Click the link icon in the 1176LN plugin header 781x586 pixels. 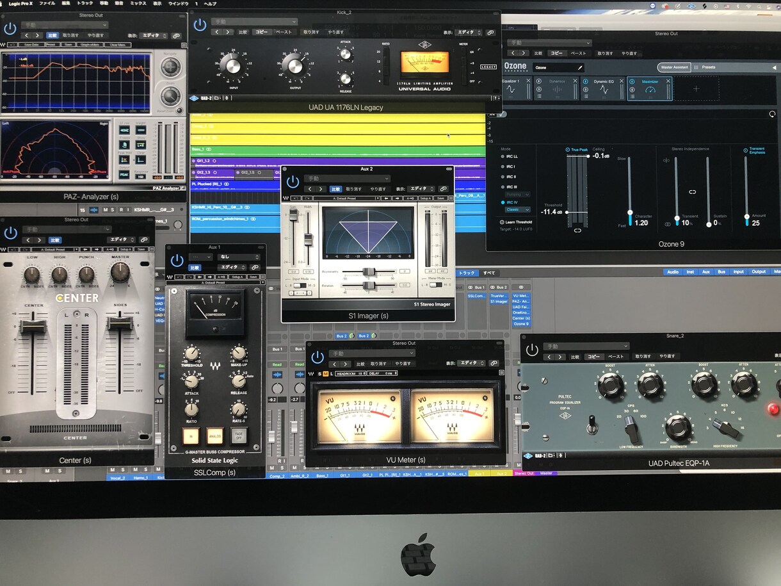tap(490, 32)
